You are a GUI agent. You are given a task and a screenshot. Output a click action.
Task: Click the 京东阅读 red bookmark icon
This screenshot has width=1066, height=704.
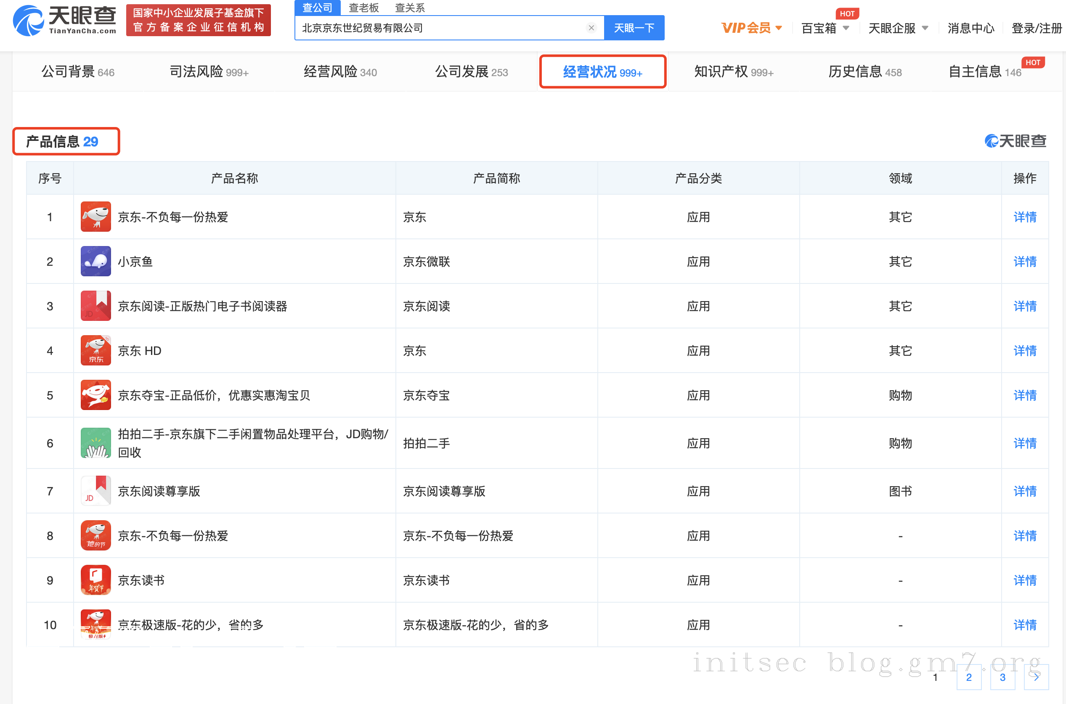tap(95, 306)
